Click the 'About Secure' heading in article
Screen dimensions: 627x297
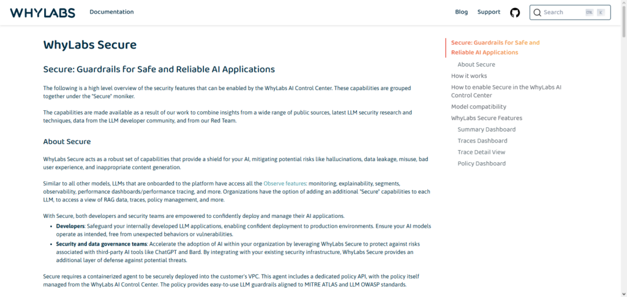(x=67, y=141)
